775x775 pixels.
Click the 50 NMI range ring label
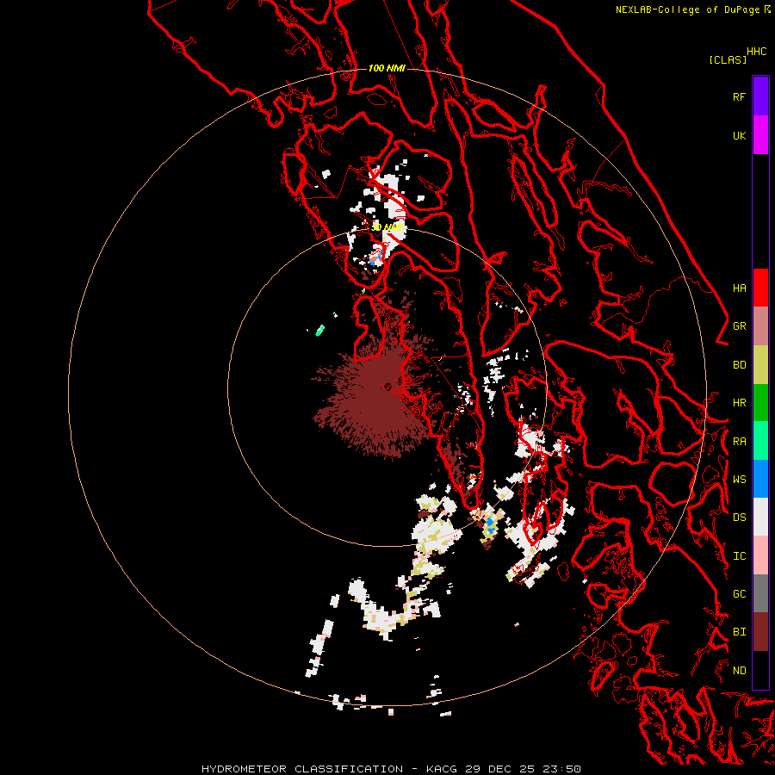387,227
